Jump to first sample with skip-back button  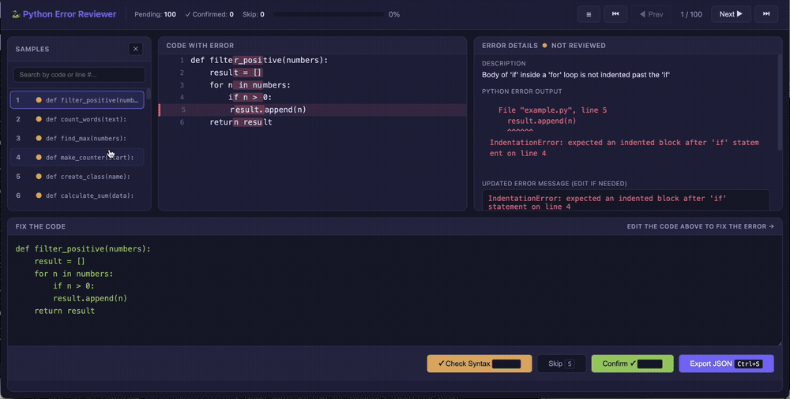click(x=615, y=14)
